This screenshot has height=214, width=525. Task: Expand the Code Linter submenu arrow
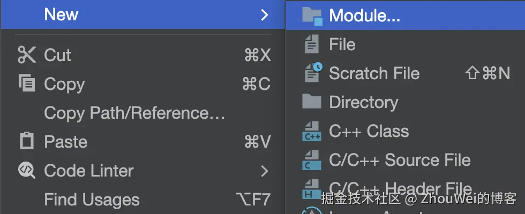click(x=264, y=171)
